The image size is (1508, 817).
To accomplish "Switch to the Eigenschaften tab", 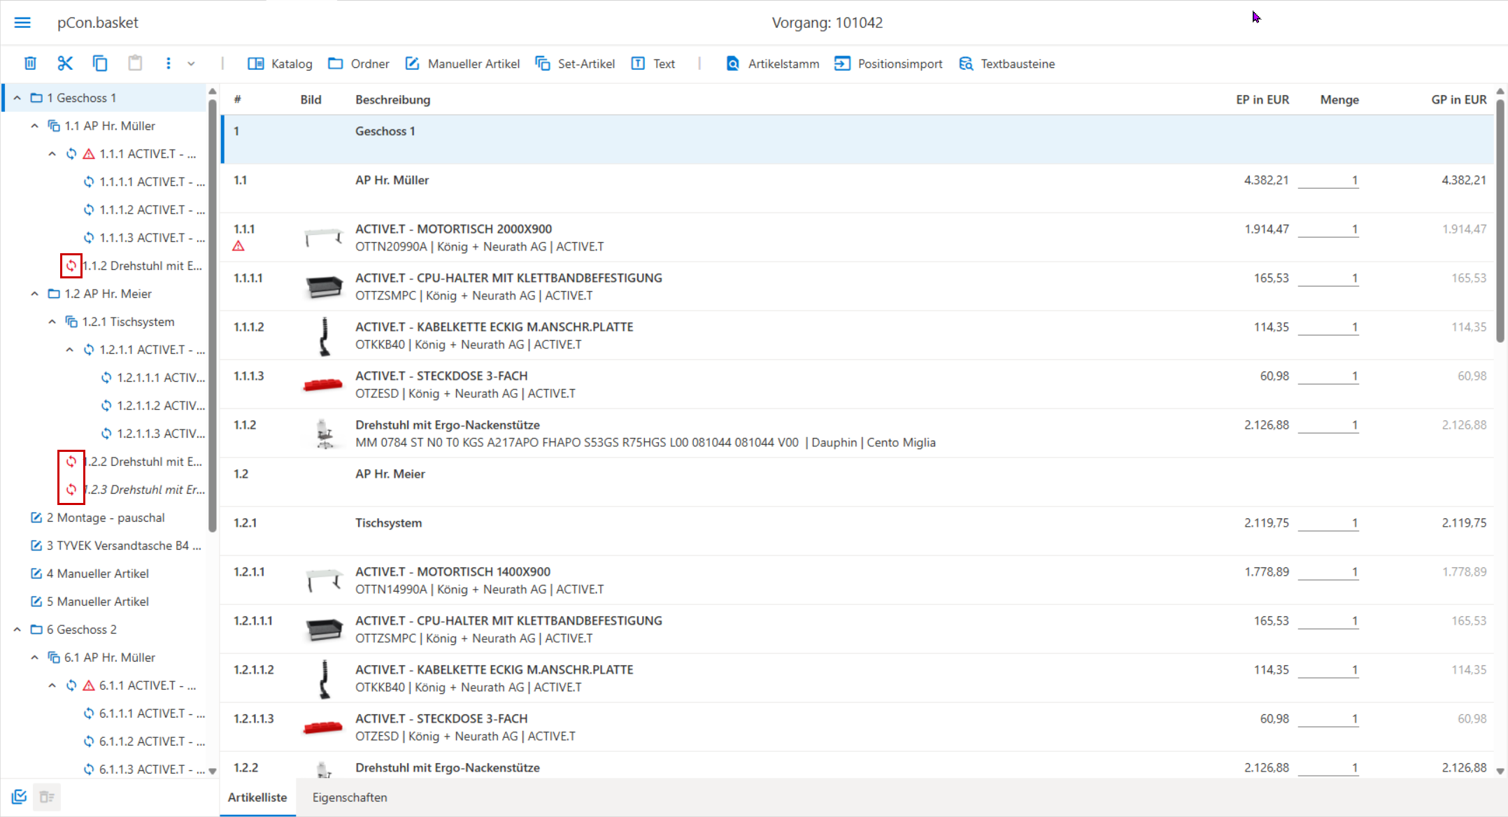I will 350,797.
